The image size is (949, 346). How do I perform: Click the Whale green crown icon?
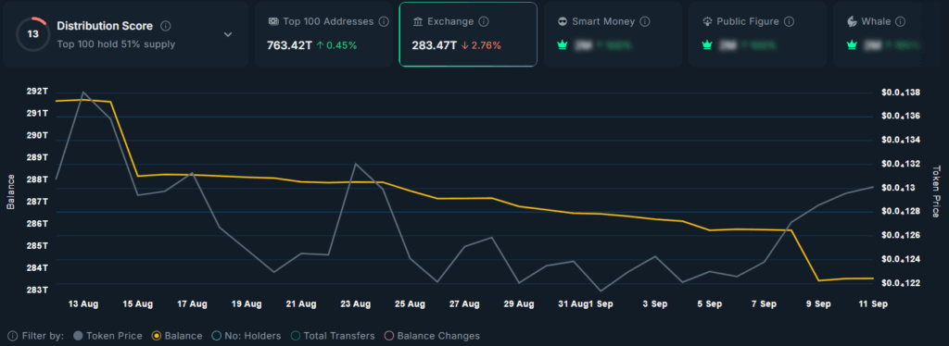pyautogui.click(x=852, y=44)
